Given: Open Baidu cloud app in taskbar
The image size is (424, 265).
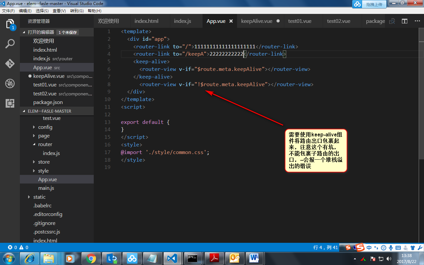Looking at the screenshot, I should 132,258.
